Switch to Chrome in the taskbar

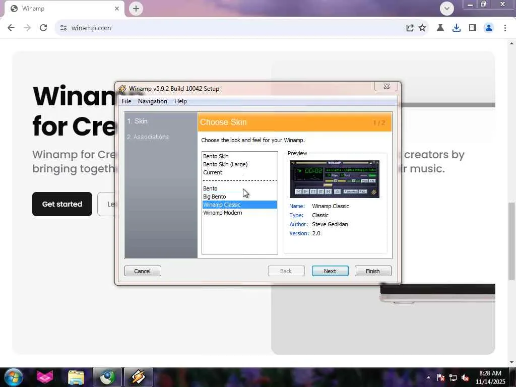point(107,377)
